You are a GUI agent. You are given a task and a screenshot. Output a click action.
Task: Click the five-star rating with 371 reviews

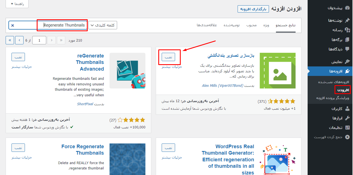(x=282, y=101)
